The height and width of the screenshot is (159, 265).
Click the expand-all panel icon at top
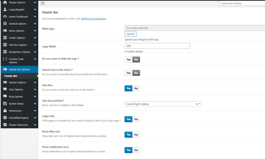point(43,3)
